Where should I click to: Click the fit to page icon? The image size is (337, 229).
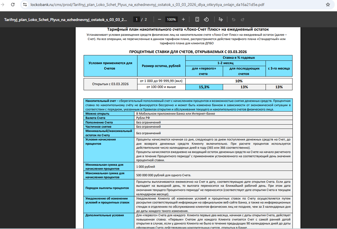pyautogui.click(x=197, y=19)
